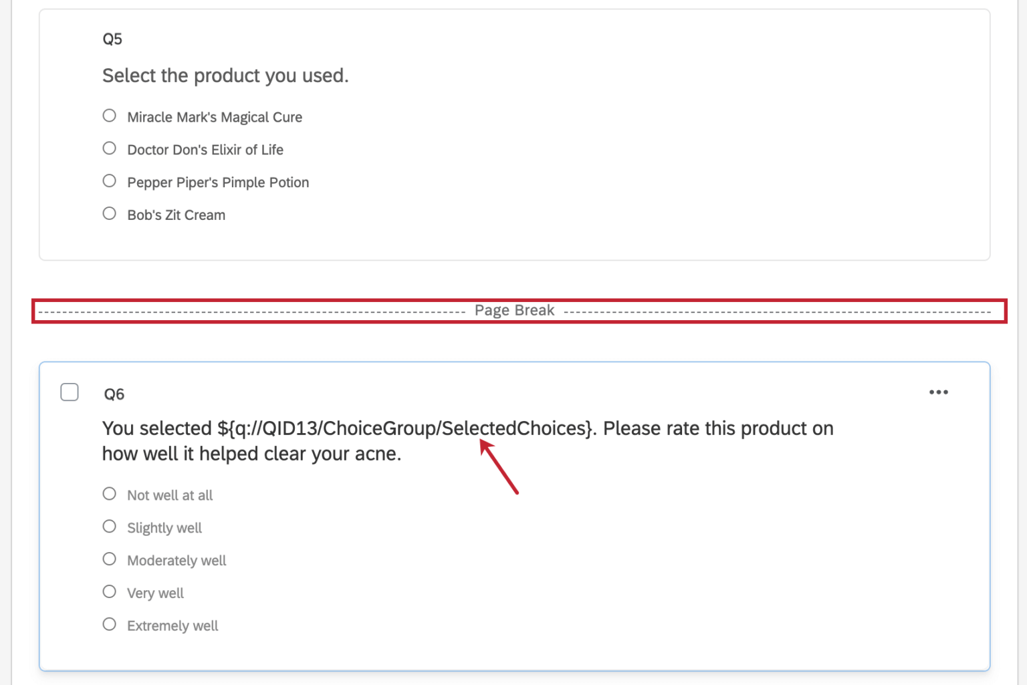This screenshot has width=1027, height=685.
Task: Select the Very well answer
Action: click(x=109, y=591)
